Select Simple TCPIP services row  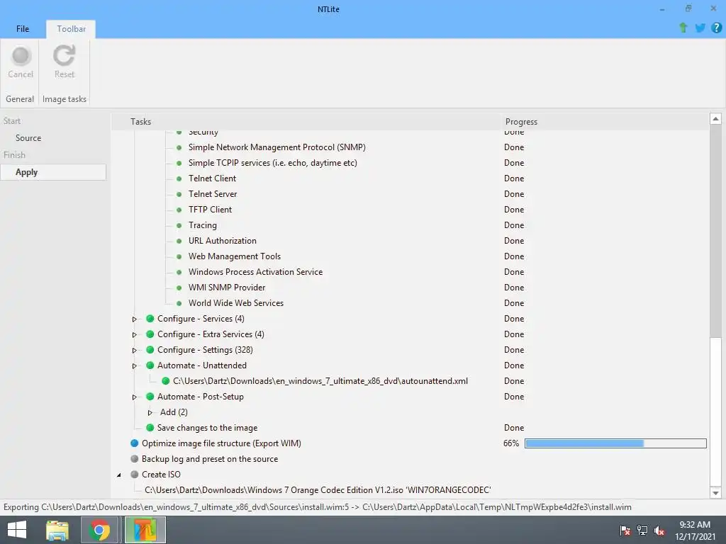[x=273, y=163]
